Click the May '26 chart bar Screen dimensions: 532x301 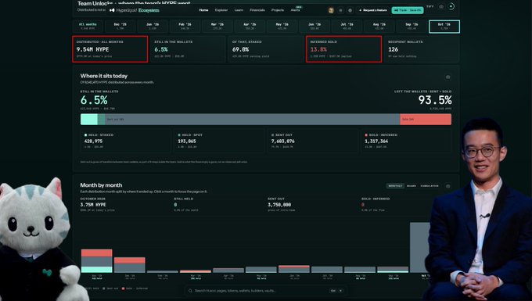point(261,270)
